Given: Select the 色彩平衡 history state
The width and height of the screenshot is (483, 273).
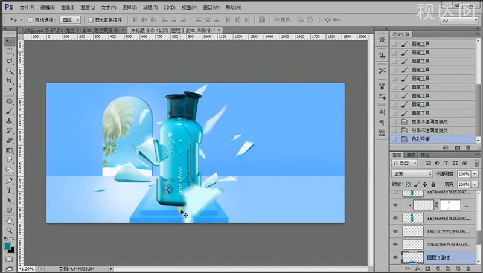Looking at the screenshot, I should point(433,140).
